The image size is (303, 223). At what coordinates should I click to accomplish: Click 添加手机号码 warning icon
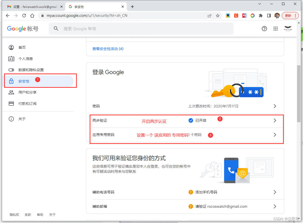click(x=191, y=192)
